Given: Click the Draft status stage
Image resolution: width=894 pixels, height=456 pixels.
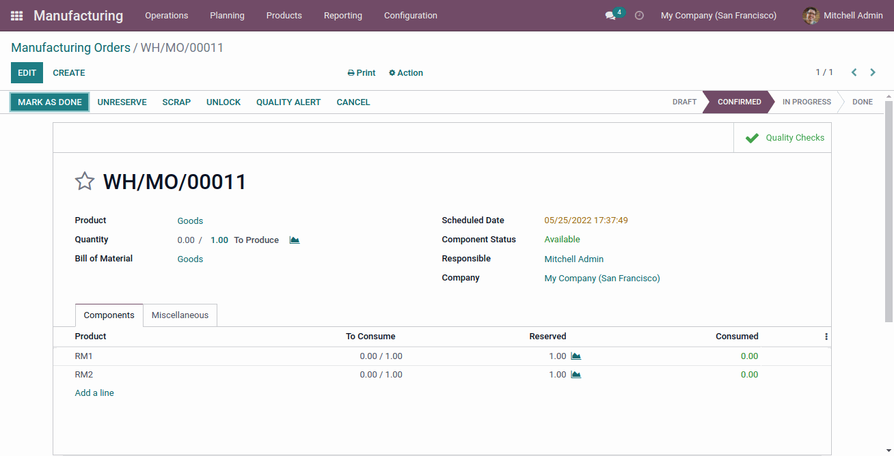Looking at the screenshot, I should pos(684,102).
